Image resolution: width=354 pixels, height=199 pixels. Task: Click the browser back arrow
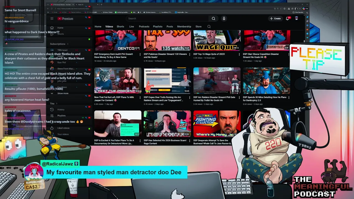(x=48, y=9)
